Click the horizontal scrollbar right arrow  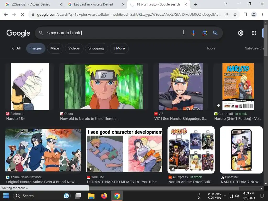(261, 188)
